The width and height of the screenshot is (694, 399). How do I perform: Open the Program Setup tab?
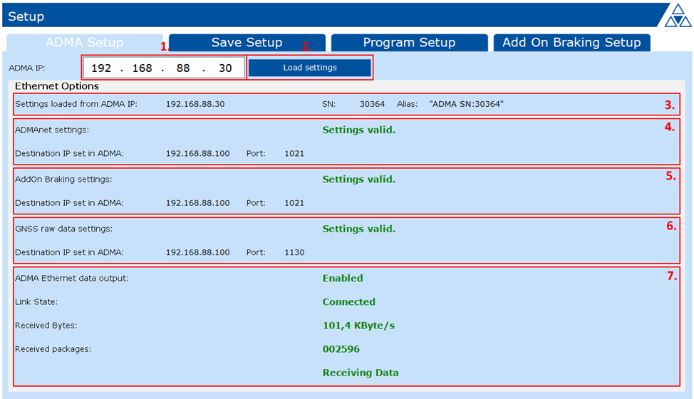410,43
